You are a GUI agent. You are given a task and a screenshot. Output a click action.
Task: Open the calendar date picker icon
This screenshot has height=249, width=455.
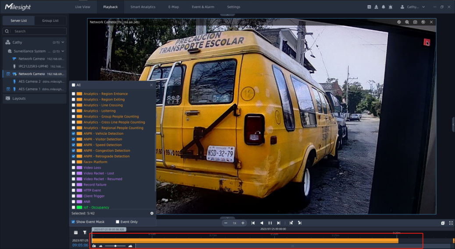pos(76,232)
